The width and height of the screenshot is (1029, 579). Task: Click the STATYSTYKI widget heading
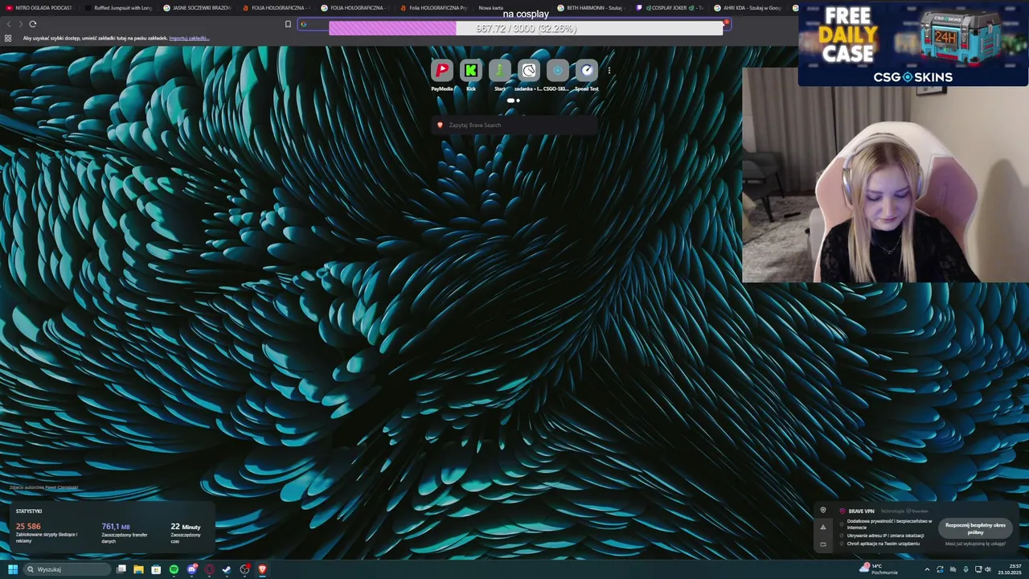[x=29, y=511]
